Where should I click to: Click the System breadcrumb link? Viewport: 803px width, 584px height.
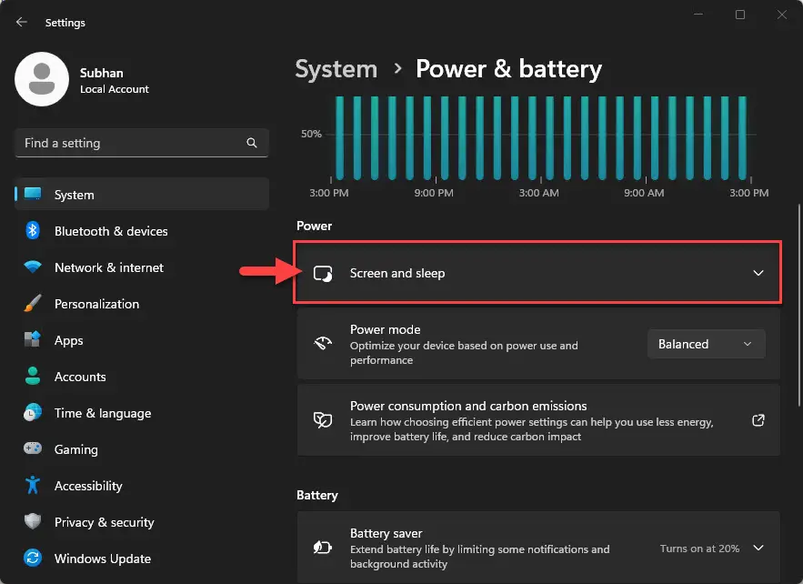coord(336,68)
